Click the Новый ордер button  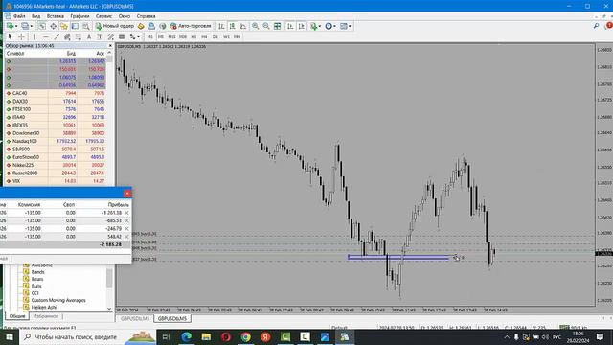[x=115, y=26]
